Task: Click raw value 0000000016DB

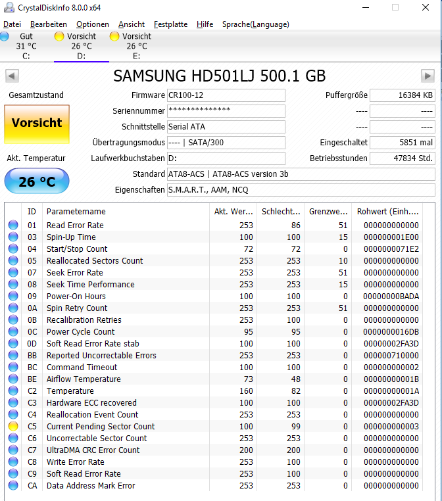Action: click(391, 332)
